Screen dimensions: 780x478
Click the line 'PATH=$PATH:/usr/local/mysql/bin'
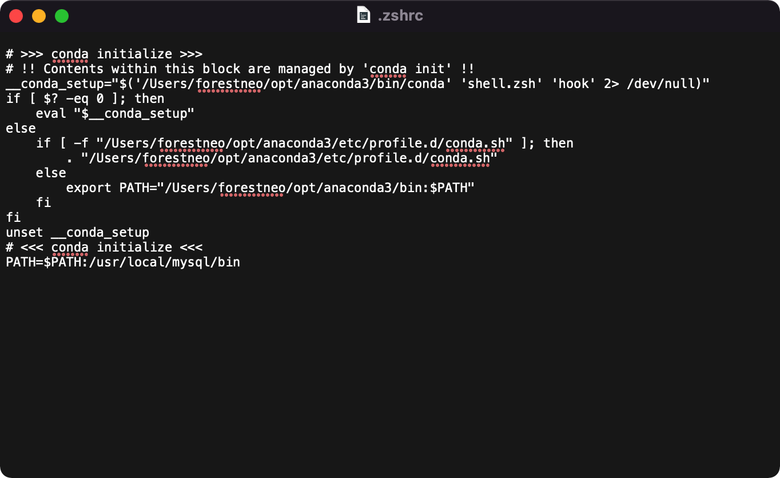[123, 262]
